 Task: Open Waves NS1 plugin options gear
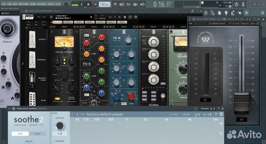(x=194, y=19)
